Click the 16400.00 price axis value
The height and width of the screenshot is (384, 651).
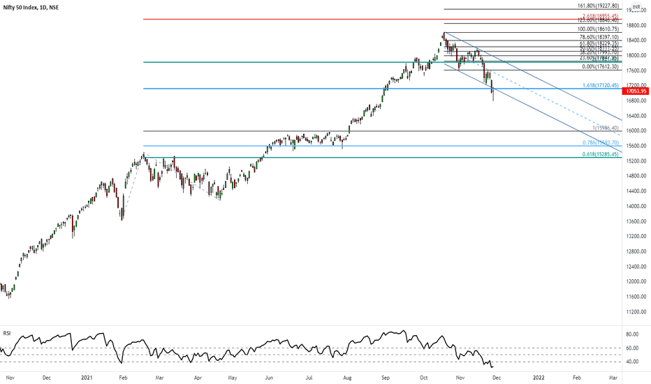click(636, 116)
